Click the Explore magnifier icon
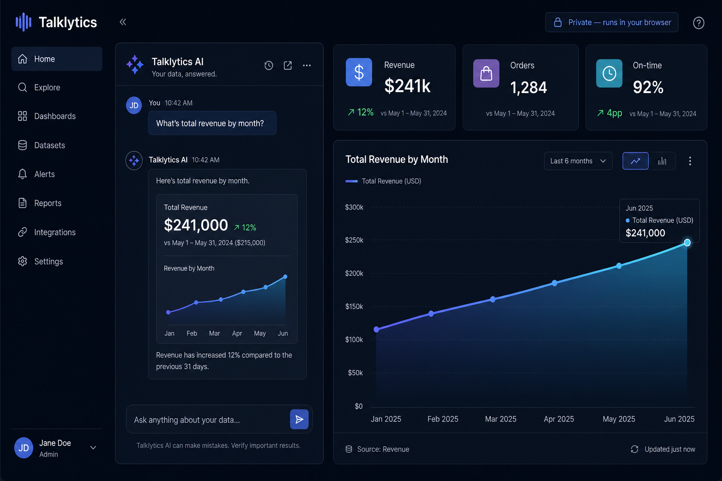 23,87
